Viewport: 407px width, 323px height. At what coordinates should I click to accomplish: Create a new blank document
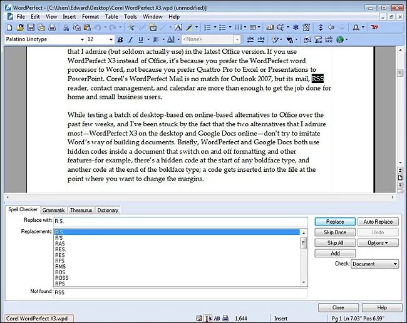(9, 27)
